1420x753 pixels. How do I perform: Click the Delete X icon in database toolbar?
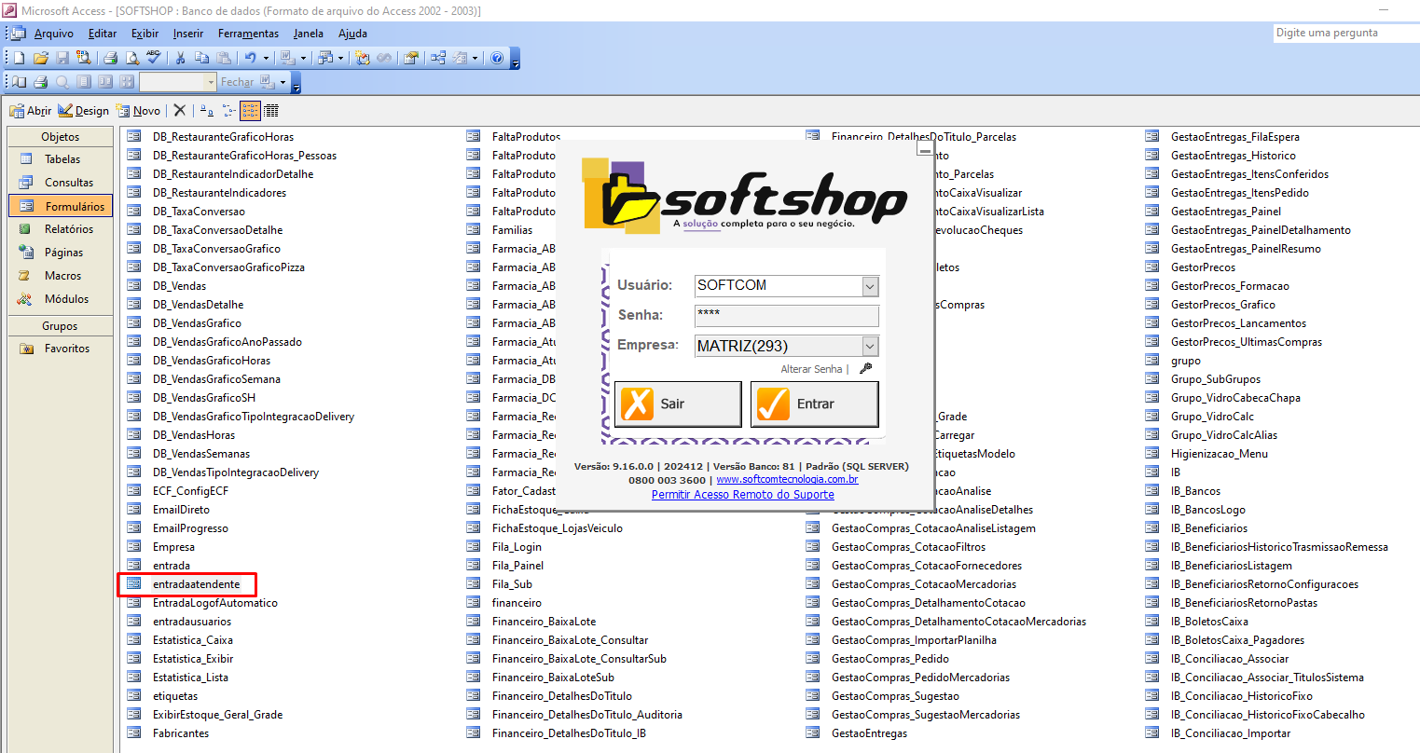tap(180, 110)
